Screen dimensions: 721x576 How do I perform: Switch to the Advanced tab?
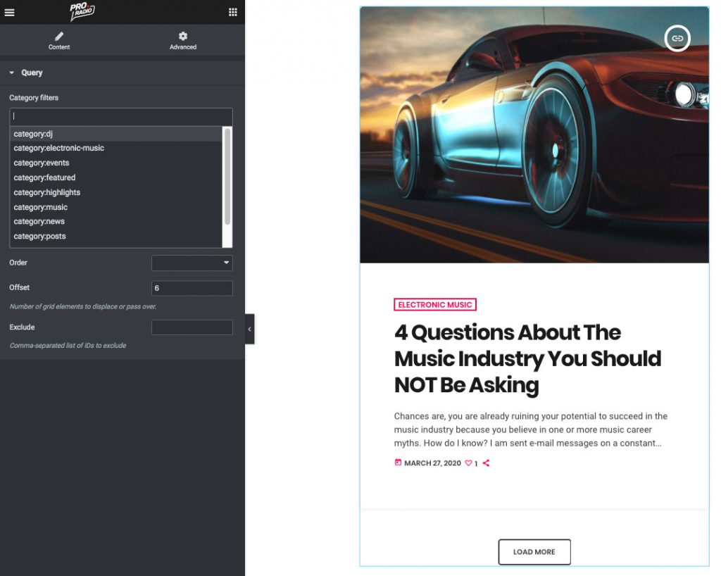point(183,40)
